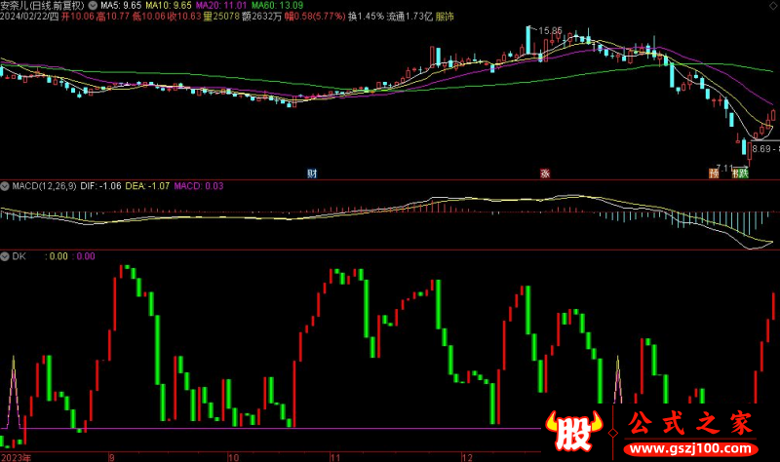Click the 15.86 high price label
Image resolution: width=780 pixels, height=462 pixels.
tap(548, 31)
